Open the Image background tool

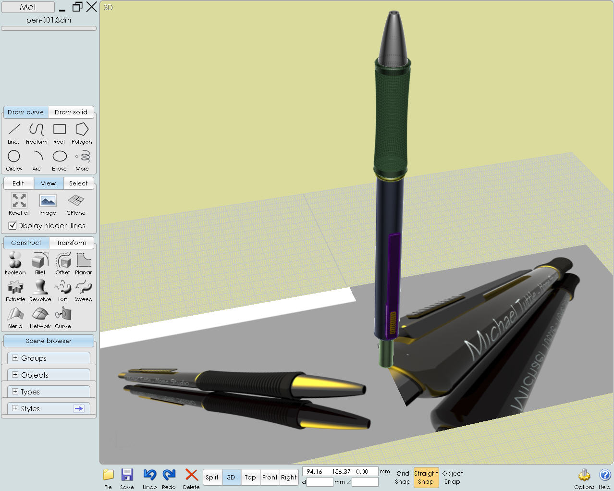tap(48, 204)
